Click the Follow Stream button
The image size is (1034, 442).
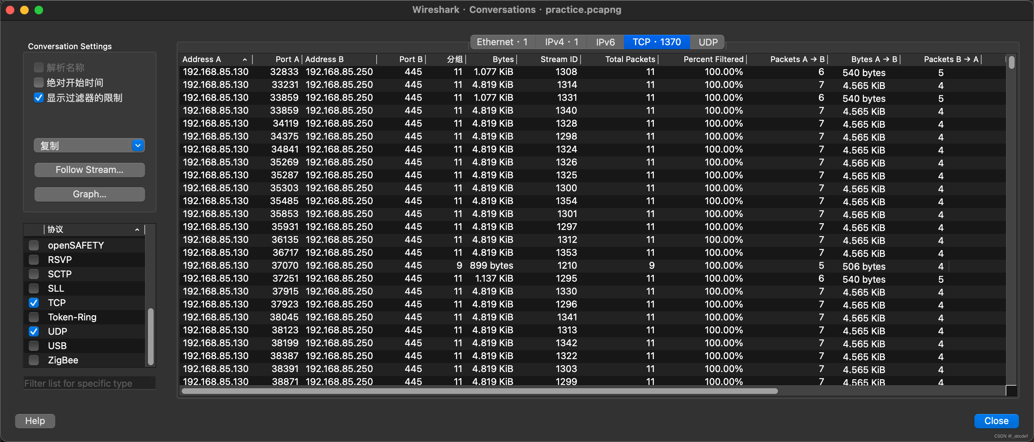click(x=89, y=169)
